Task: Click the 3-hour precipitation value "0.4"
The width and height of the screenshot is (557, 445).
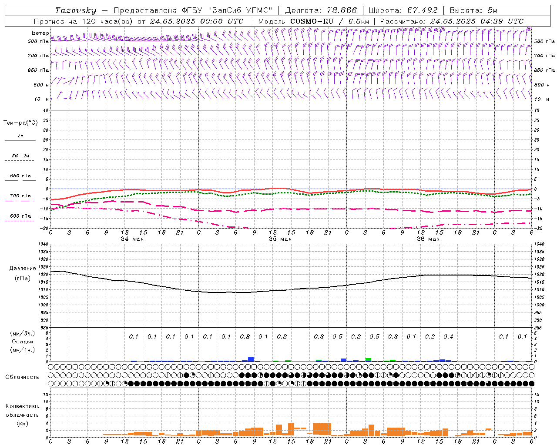Action: click(x=448, y=336)
